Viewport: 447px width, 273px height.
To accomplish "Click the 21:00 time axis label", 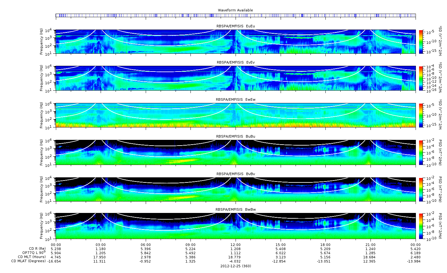I will 370,245.
